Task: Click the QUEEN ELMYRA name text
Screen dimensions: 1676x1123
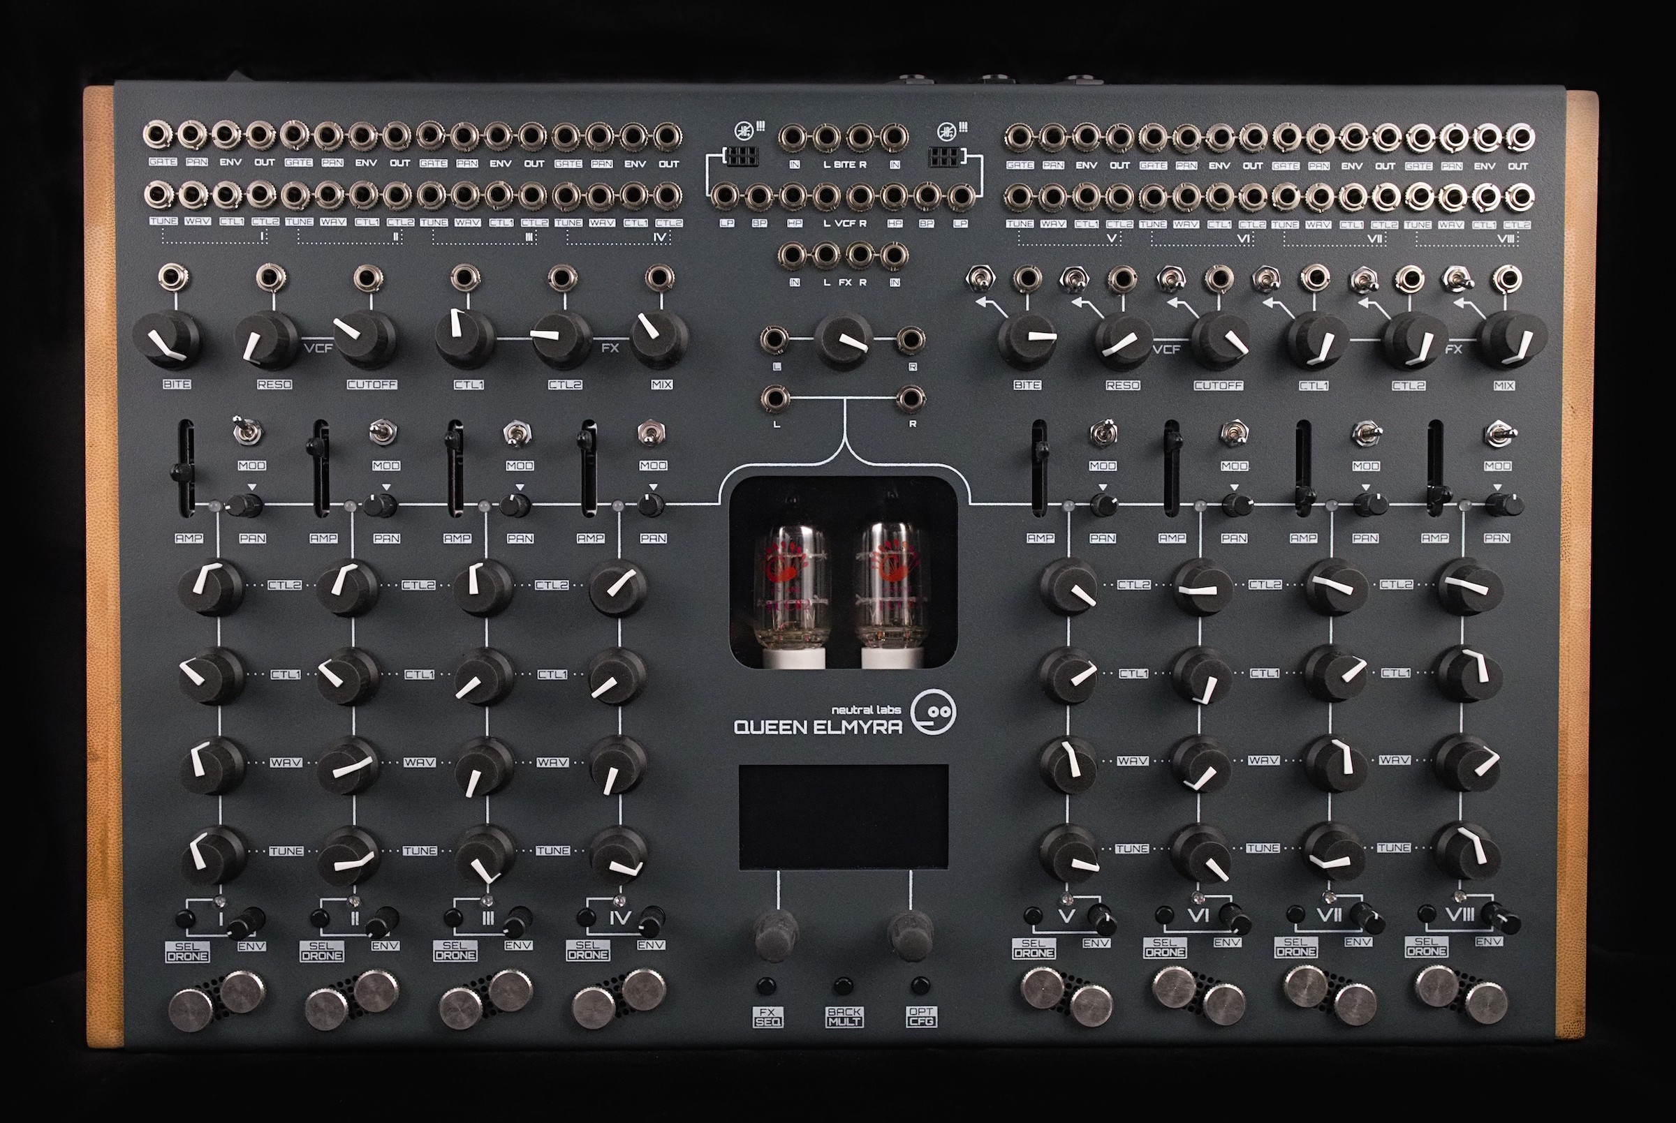Action: 818,727
